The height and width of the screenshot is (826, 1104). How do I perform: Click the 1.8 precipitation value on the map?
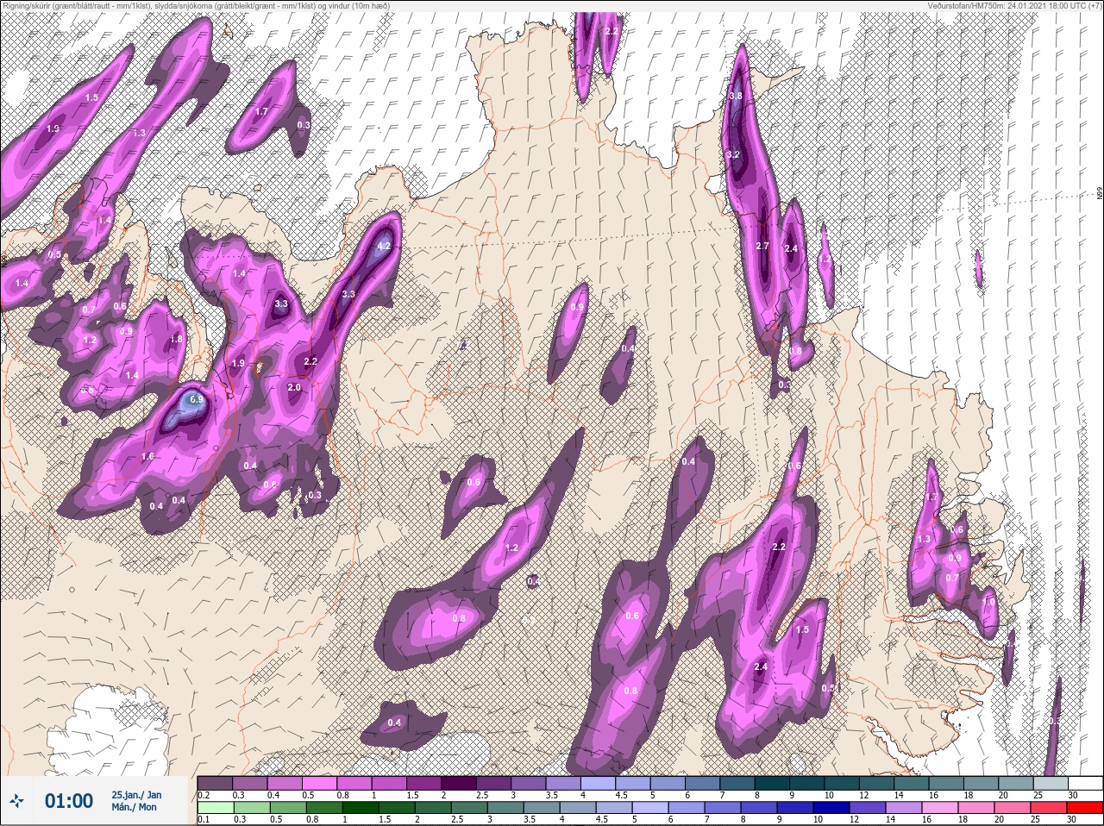click(x=176, y=339)
